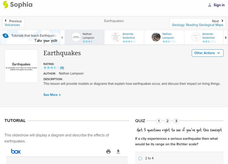Viewport: 228px width, 164px height.
Task: Open the rating count (9) link
Action: (62, 68)
